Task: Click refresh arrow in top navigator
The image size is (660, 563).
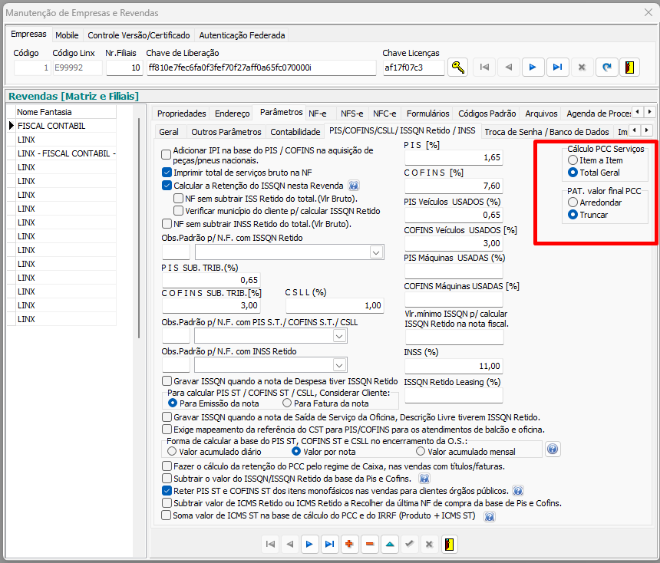Action: click(x=606, y=67)
